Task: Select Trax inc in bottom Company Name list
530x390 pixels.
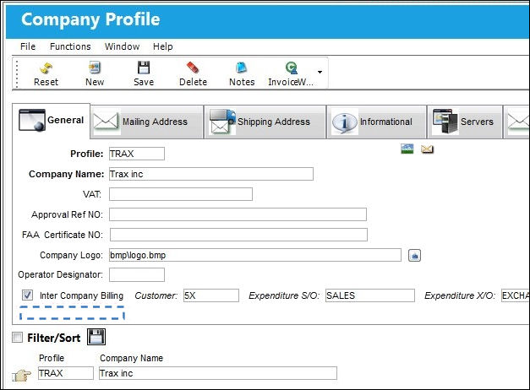Action: (x=218, y=373)
